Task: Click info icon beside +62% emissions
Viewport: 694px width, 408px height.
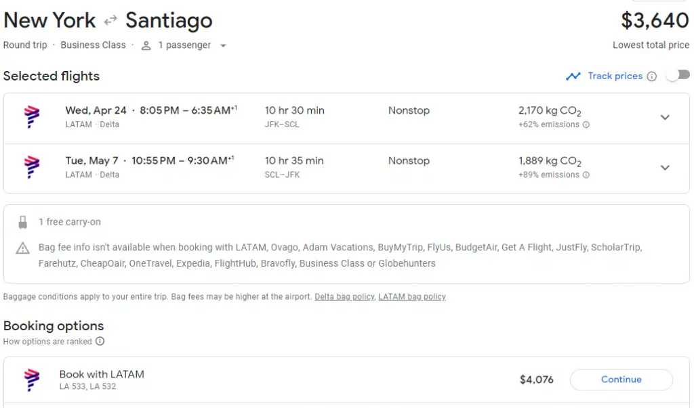Action: click(586, 124)
